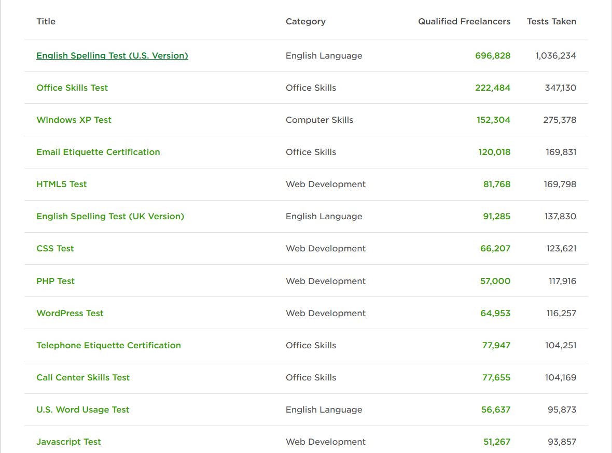This screenshot has height=453, width=612.
Task: Open the U.S. Word Usage Test
Action: (82, 409)
